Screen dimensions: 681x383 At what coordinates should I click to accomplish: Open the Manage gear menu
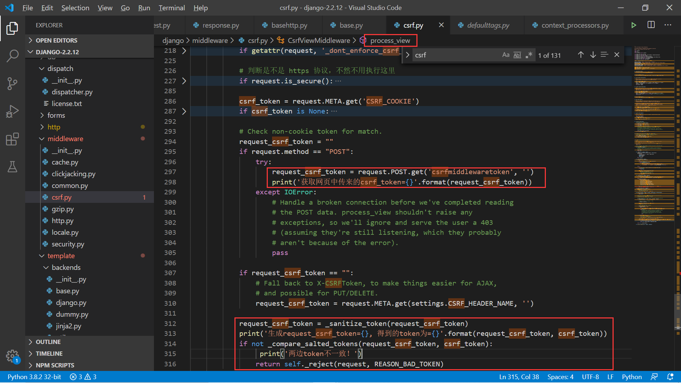(12, 356)
